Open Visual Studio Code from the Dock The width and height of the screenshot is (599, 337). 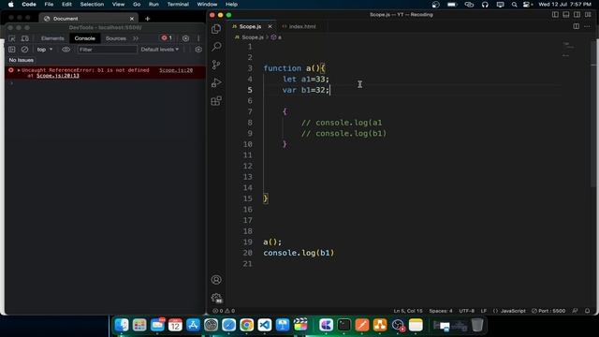265,325
